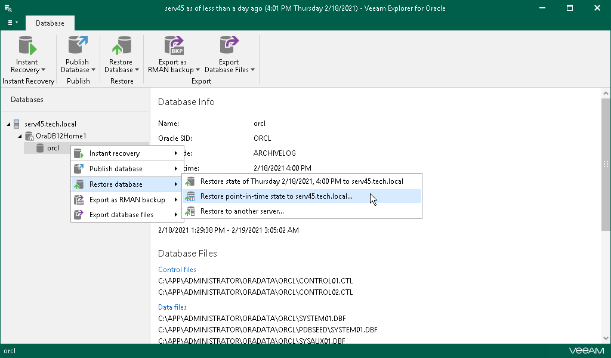The width and height of the screenshot is (611, 358).
Task: Choose Restore database in context menu
Action: [x=127, y=184]
